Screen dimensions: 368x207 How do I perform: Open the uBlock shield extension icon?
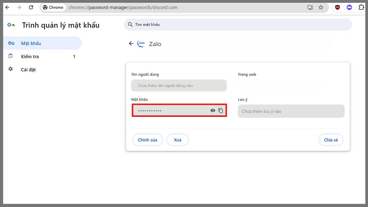pyautogui.click(x=338, y=7)
